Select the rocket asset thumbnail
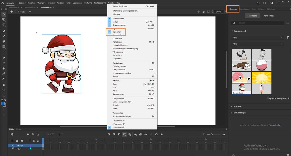The image size is (291, 156). [x=262, y=89]
